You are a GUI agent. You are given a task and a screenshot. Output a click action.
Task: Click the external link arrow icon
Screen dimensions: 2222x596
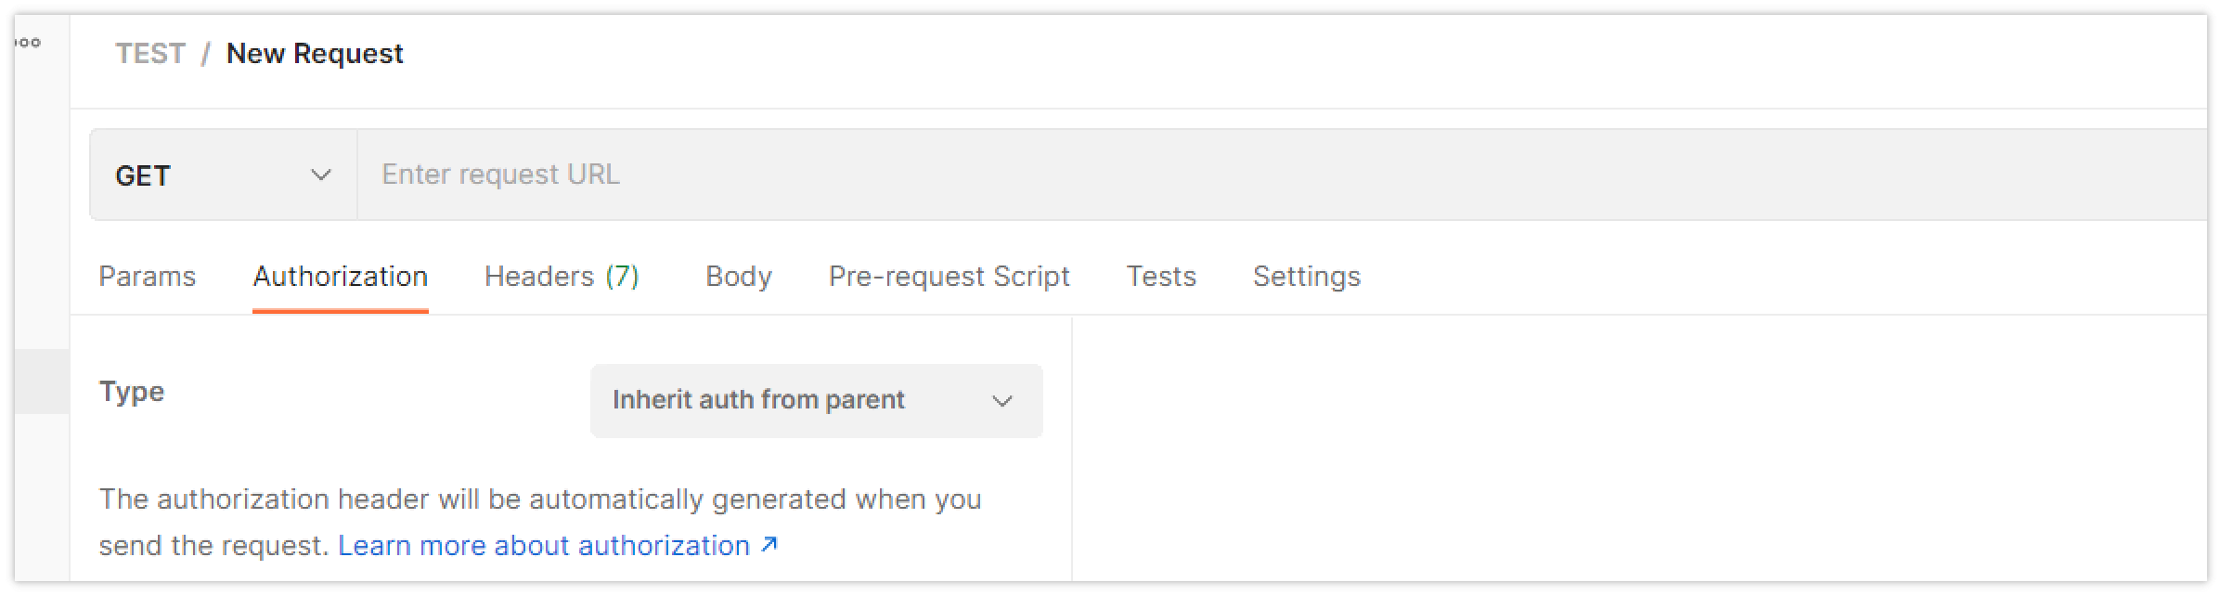[x=769, y=545]
